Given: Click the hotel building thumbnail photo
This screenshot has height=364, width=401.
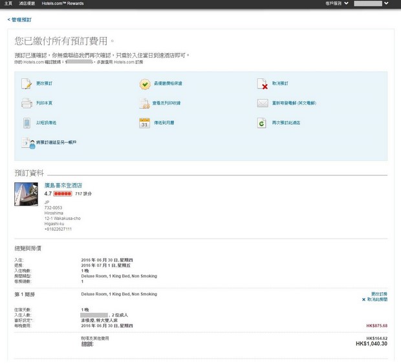Looking at the screenshot, I should (x=26, y=194).
